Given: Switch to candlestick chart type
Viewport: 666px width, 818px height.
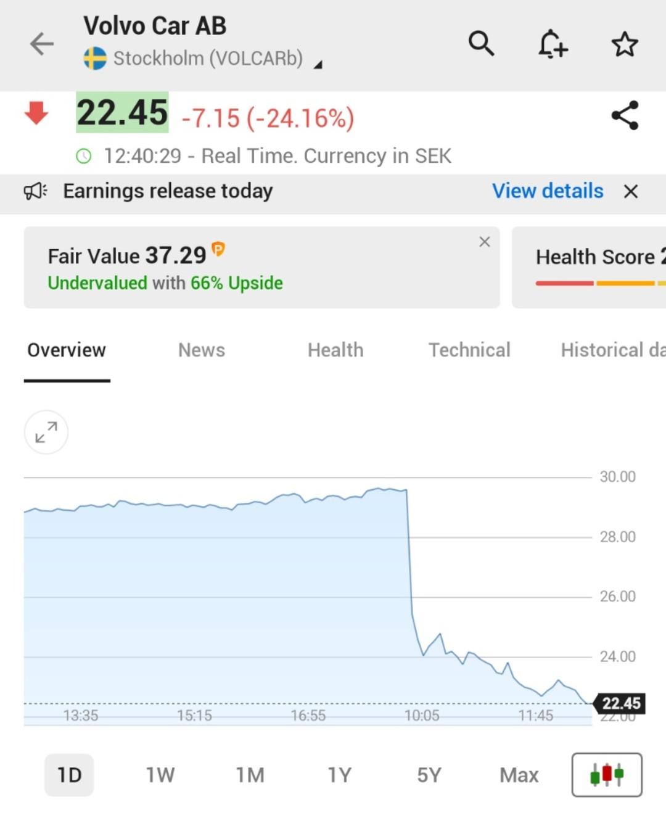Looking at the screenshot, I should (607, 774).
